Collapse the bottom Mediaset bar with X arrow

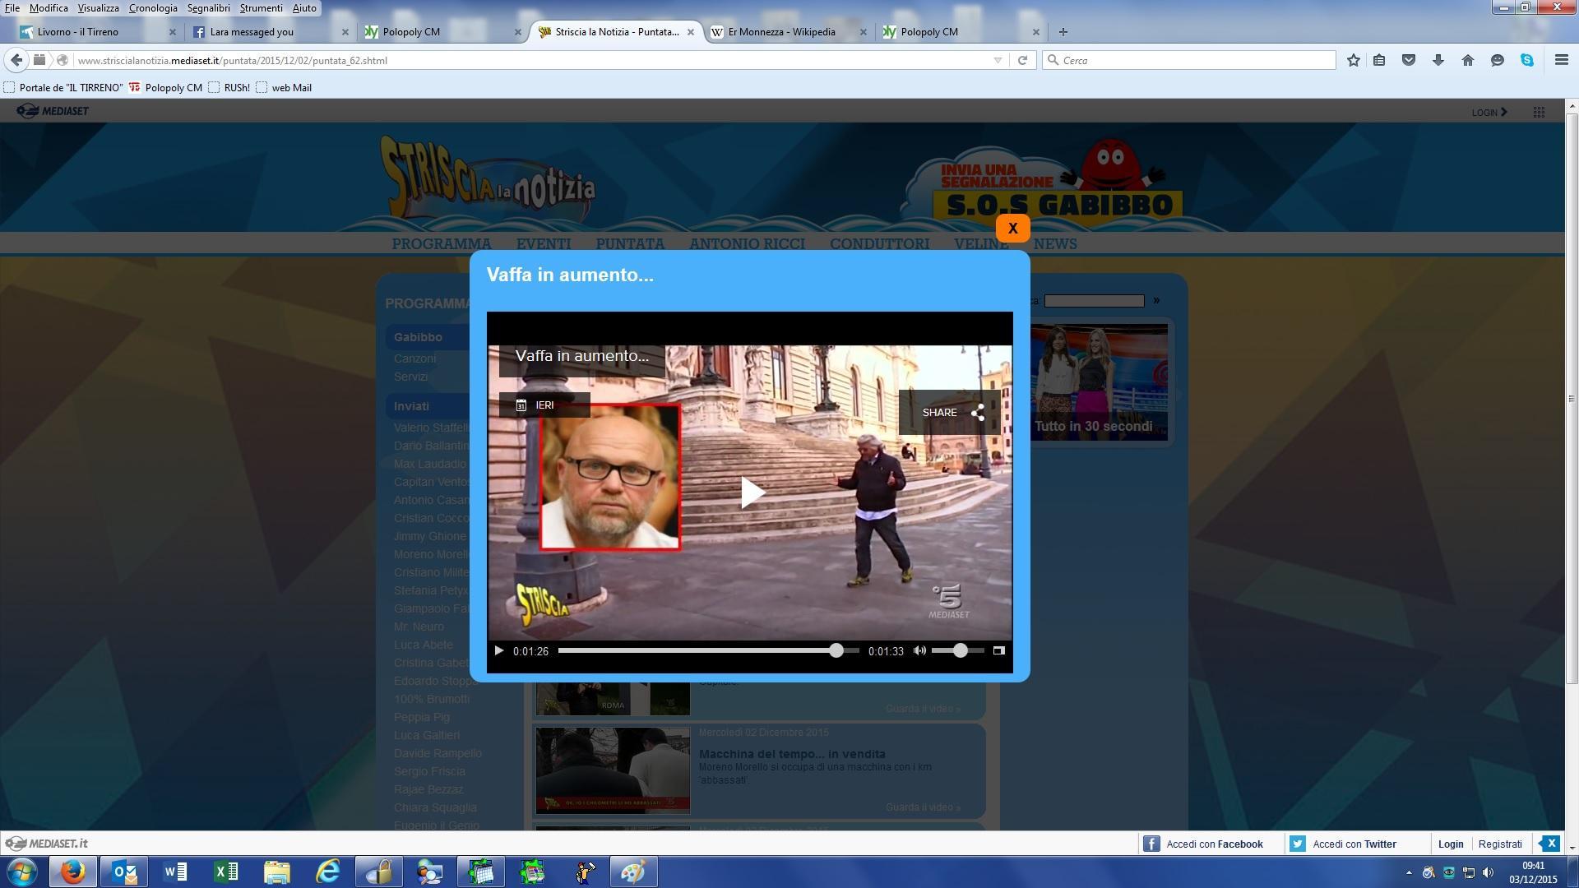coord(1549,844)
